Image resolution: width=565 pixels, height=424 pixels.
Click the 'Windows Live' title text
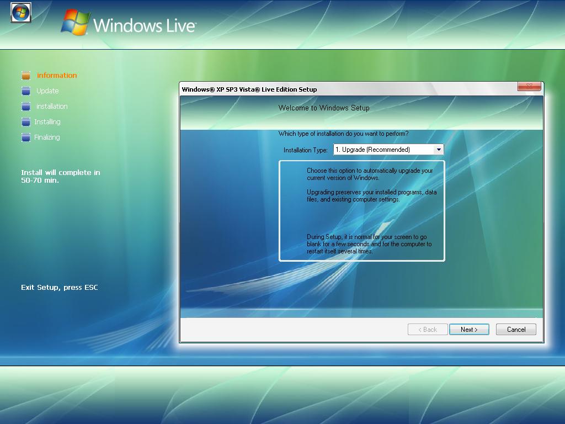[145, 25]
